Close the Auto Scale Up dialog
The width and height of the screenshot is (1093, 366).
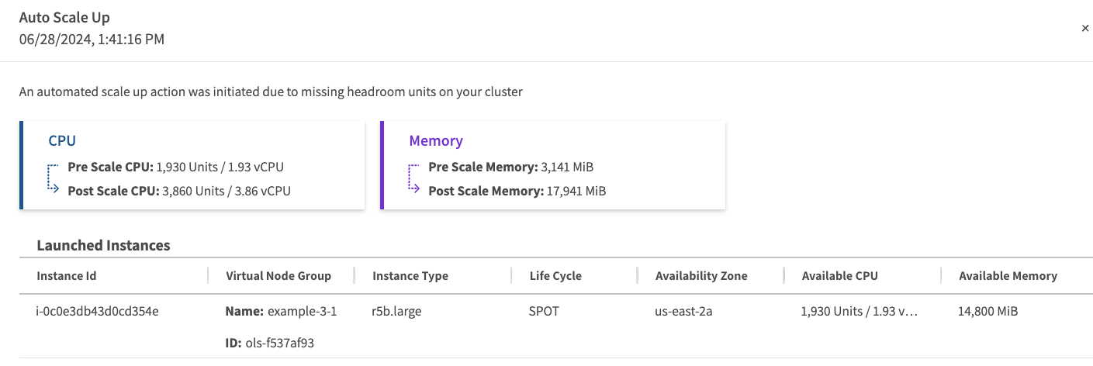pyautogui.click(x=1084, y=28)
